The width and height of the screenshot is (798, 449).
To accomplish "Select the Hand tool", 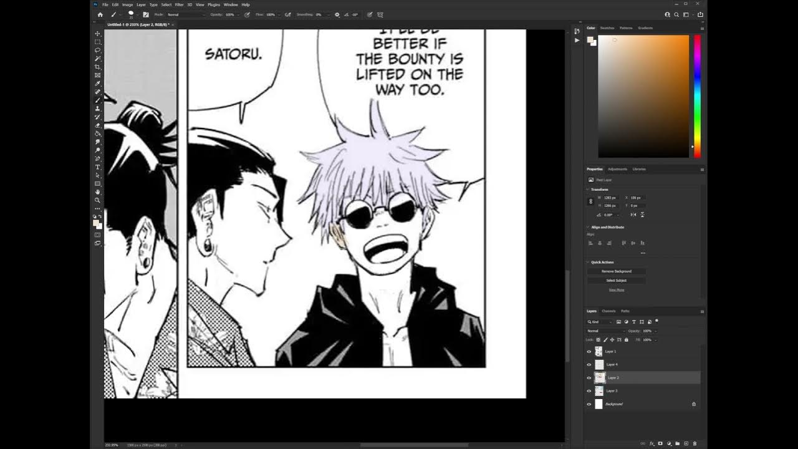I will pyautogui.click(x=97, y=192).
